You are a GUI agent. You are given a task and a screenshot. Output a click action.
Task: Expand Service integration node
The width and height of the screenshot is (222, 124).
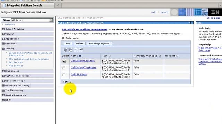point(3,95)
